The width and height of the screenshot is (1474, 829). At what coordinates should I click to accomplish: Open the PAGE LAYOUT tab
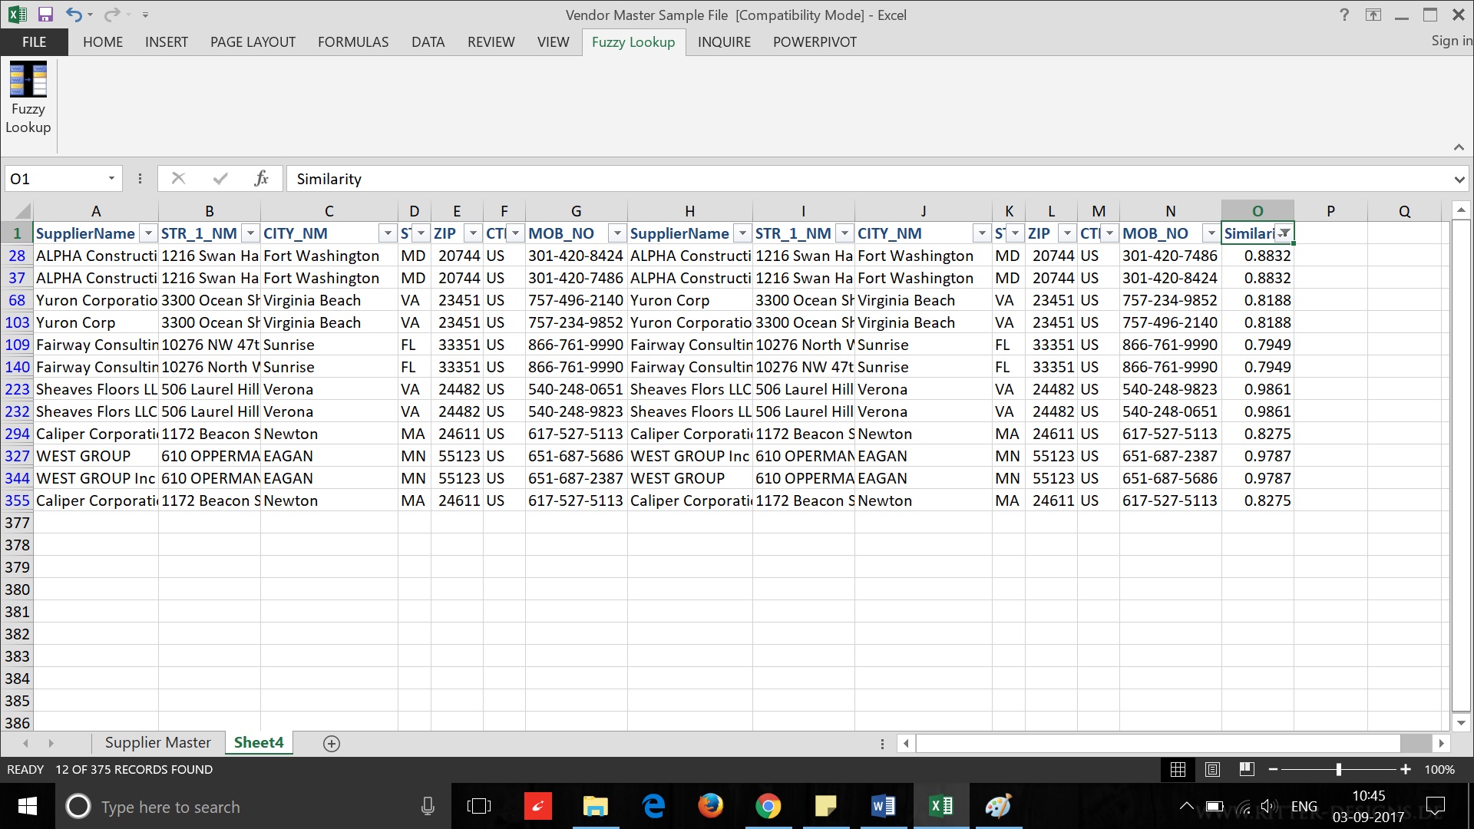click(253, 42)
